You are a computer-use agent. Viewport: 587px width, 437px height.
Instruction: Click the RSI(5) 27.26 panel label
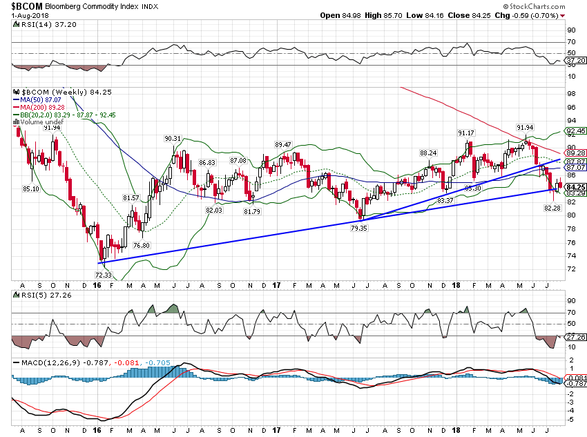(46, 295)
